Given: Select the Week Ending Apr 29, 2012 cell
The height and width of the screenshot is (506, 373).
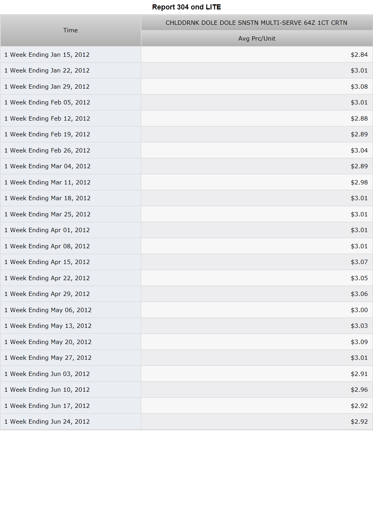Looking at the screenshot, I should click(71, 294).
